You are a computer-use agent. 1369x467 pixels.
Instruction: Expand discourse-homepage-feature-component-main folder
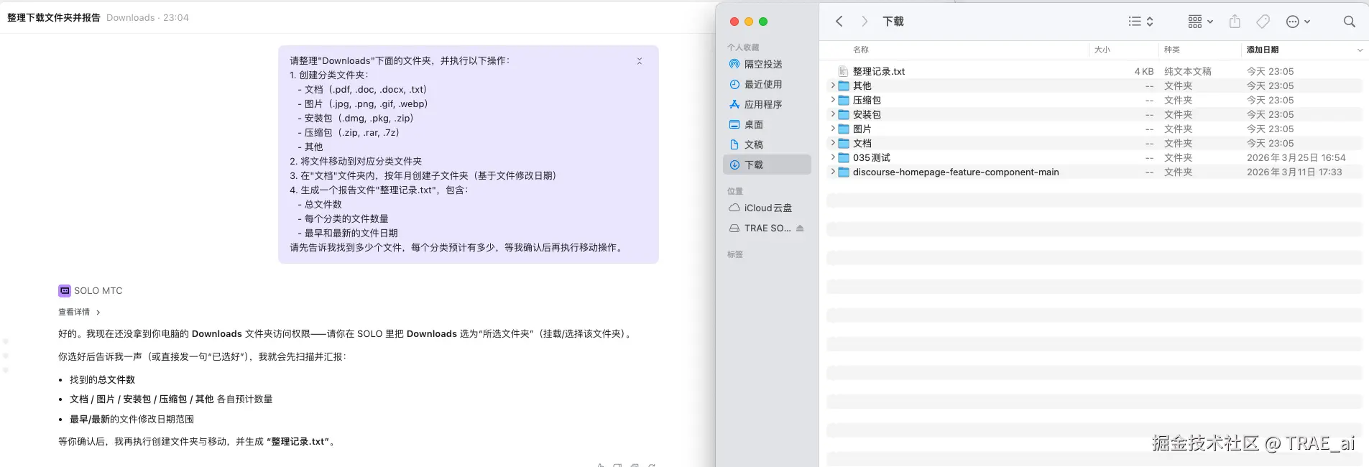click(x=833, y=172)
